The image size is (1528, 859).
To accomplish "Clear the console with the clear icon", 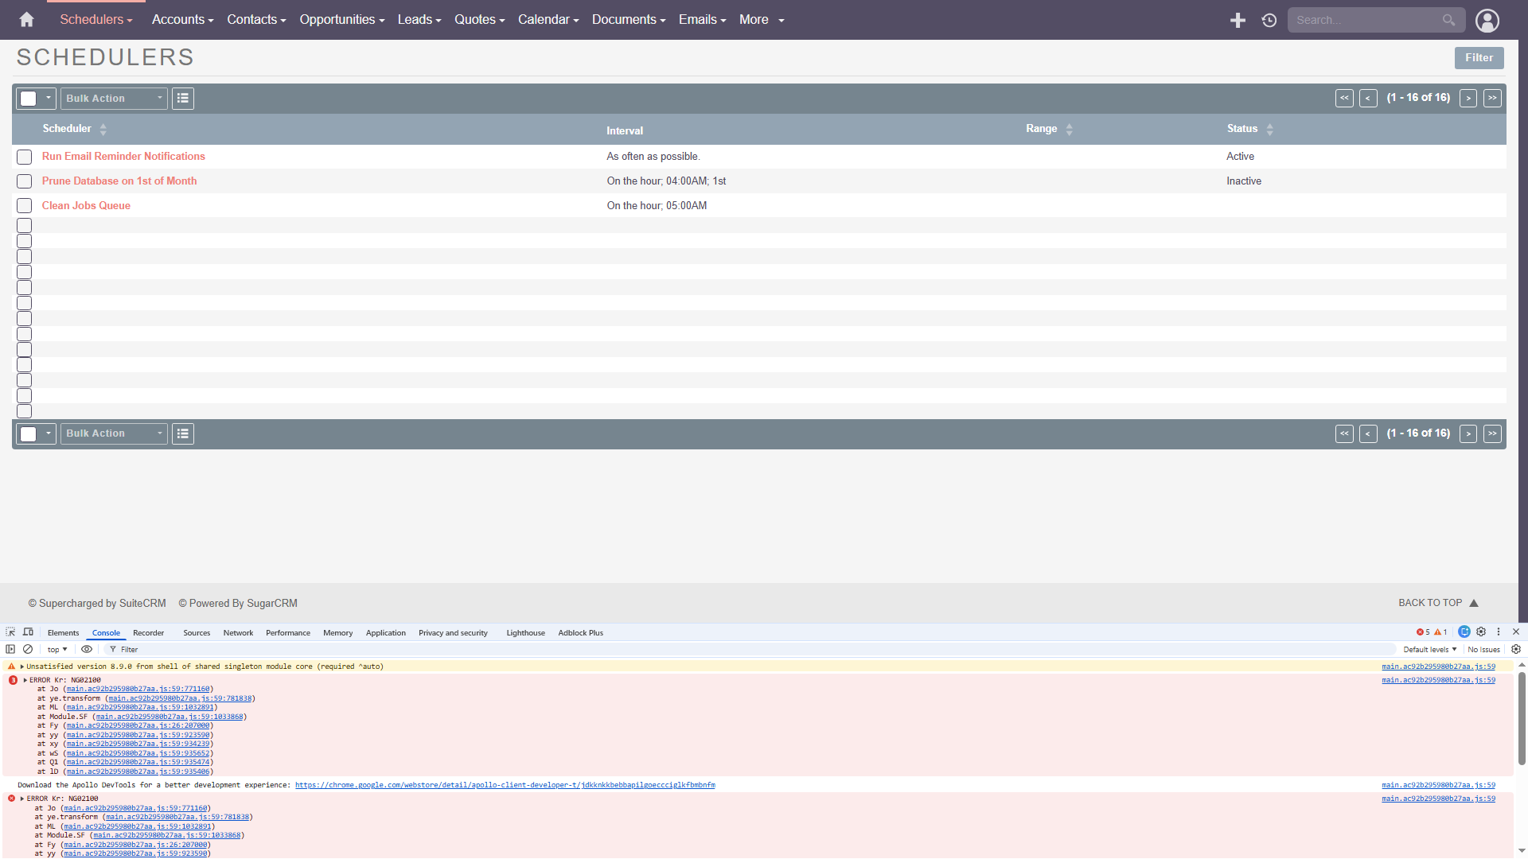I will click(x=28, y=649).
